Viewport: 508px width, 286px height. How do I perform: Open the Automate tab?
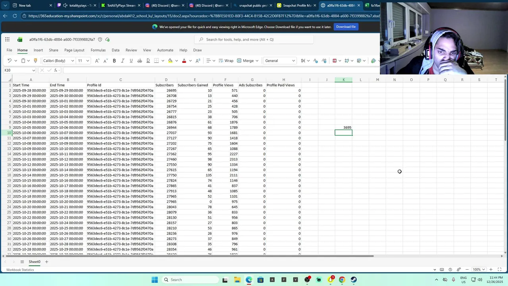(x=165, y=50)
